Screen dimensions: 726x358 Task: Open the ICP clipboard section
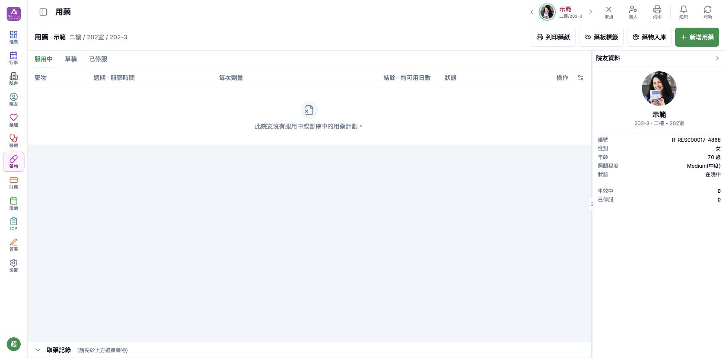(x=13, y=224)
